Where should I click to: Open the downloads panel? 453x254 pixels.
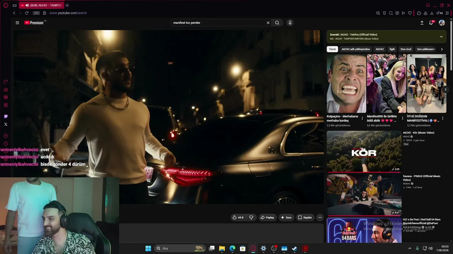point(432,13)
